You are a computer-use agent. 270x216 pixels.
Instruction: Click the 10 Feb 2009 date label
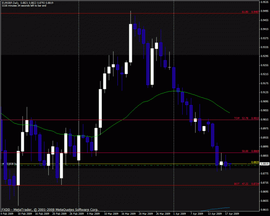pos(25,214)
